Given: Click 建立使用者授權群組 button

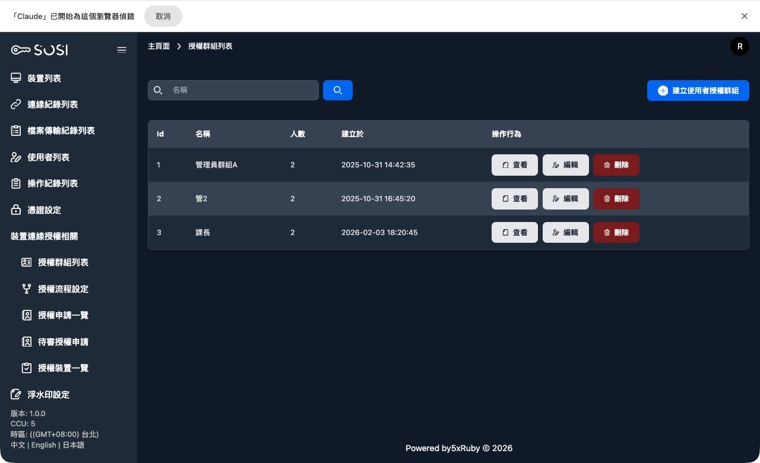Looking at the screenshot, I should pos(698,91).
